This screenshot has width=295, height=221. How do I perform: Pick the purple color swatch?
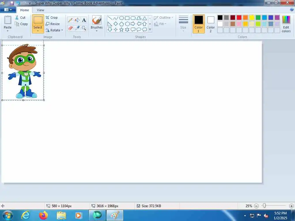tap(277, 18)
